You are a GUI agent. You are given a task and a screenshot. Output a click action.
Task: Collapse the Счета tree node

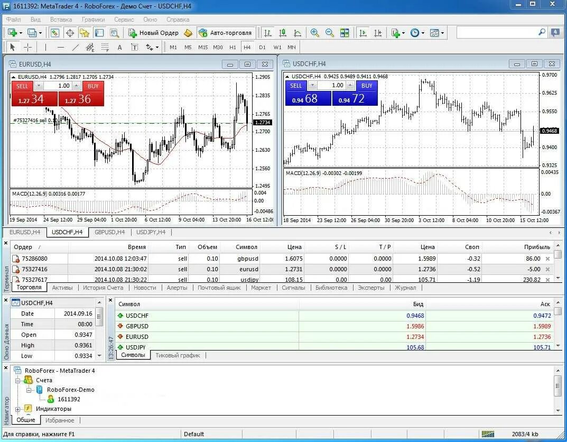point(17,381)
